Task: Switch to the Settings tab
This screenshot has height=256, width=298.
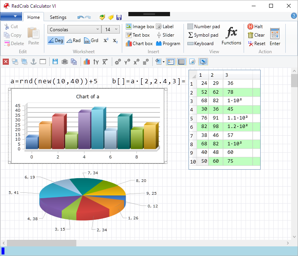Action: pos(58,17)
